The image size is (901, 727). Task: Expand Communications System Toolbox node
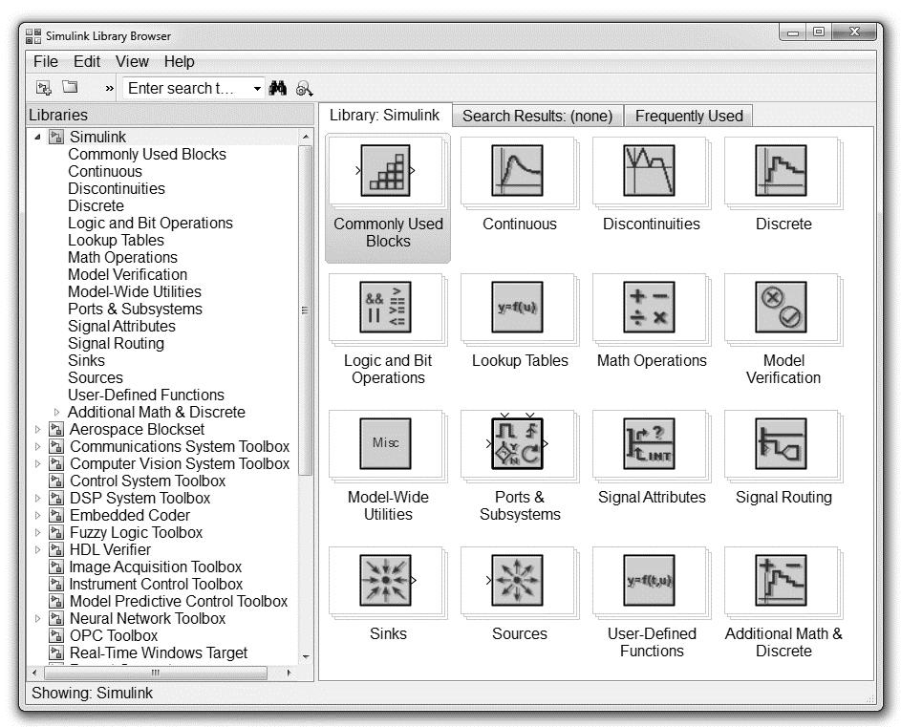(38, 446)
